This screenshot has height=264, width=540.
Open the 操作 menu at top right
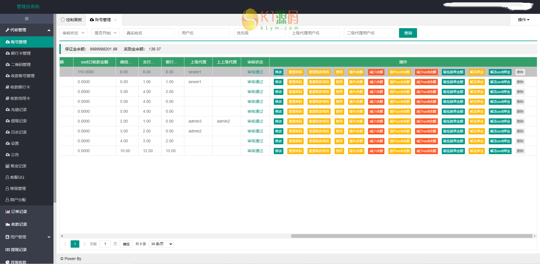(x=523, y=20)
